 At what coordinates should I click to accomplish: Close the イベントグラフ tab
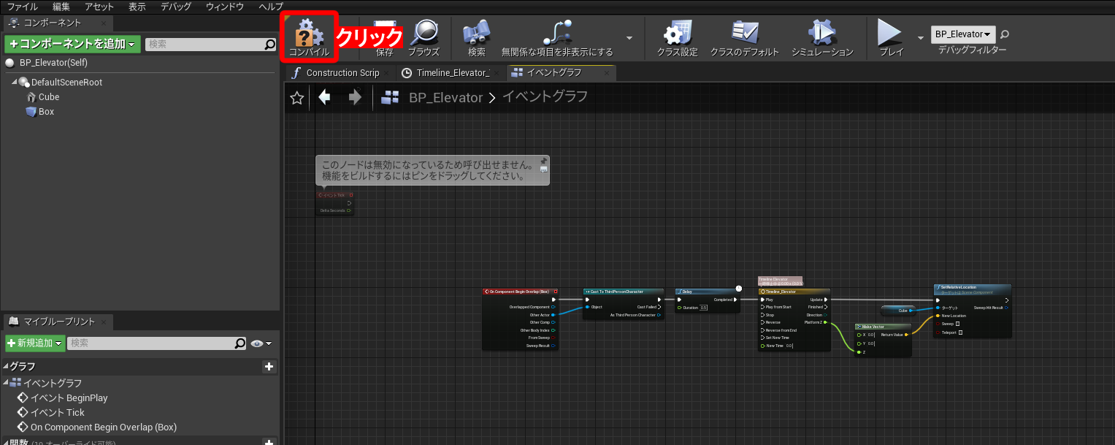(607, 73)
